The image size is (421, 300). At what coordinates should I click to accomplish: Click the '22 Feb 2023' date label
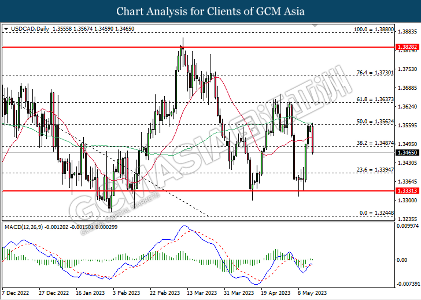point(165,293)
